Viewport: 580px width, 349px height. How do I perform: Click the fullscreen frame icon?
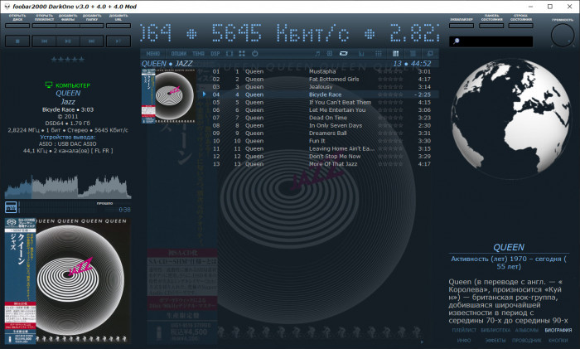(230, 54)
